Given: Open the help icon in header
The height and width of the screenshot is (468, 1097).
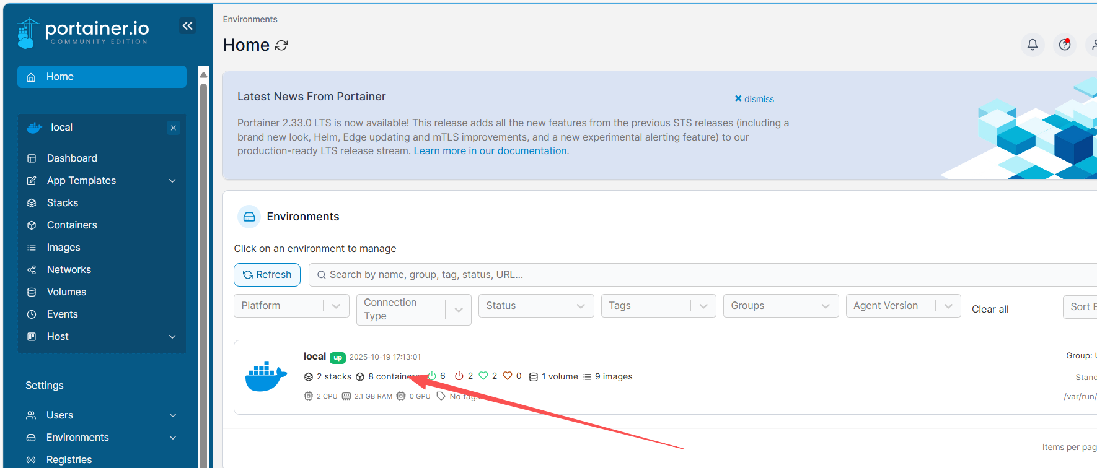Looking at the screenshot, I should [1065, 45].
